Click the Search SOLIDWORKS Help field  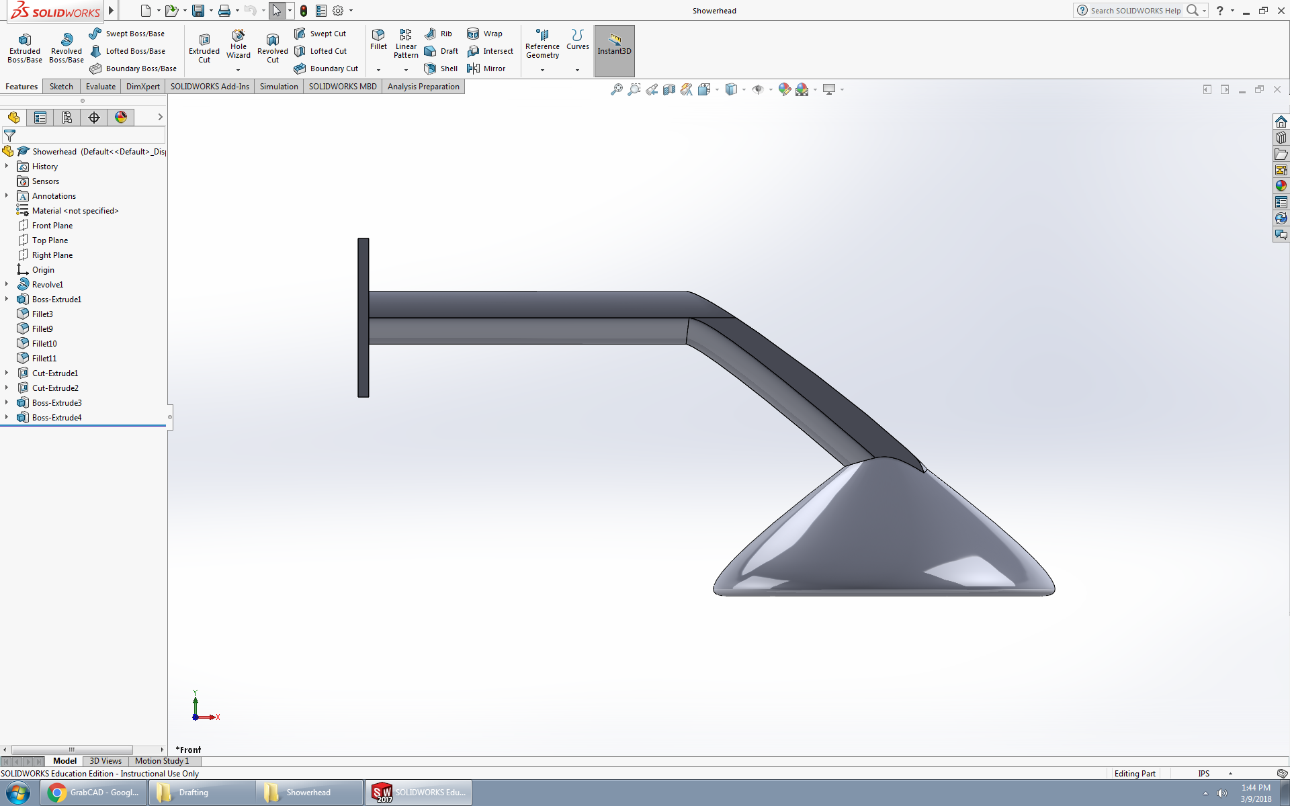click(1135, 11)
